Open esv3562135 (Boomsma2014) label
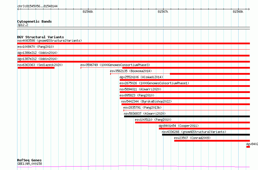 click(x=131, y=71)
